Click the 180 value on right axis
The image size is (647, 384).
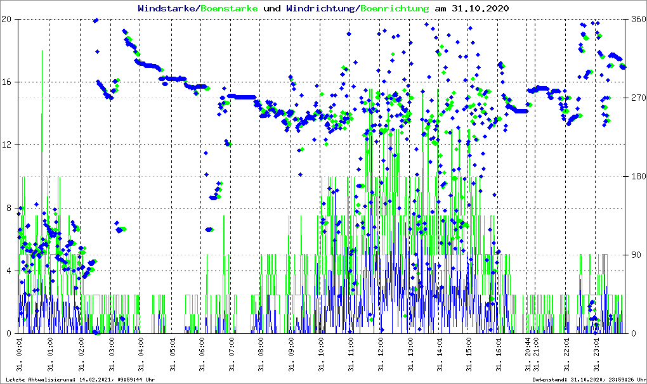636,176
